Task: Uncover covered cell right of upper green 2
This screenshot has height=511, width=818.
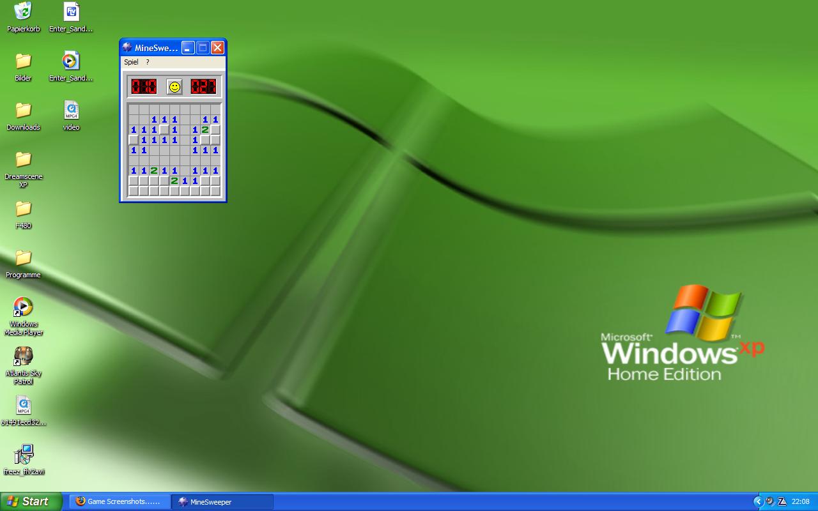Action: click(215, 130)
